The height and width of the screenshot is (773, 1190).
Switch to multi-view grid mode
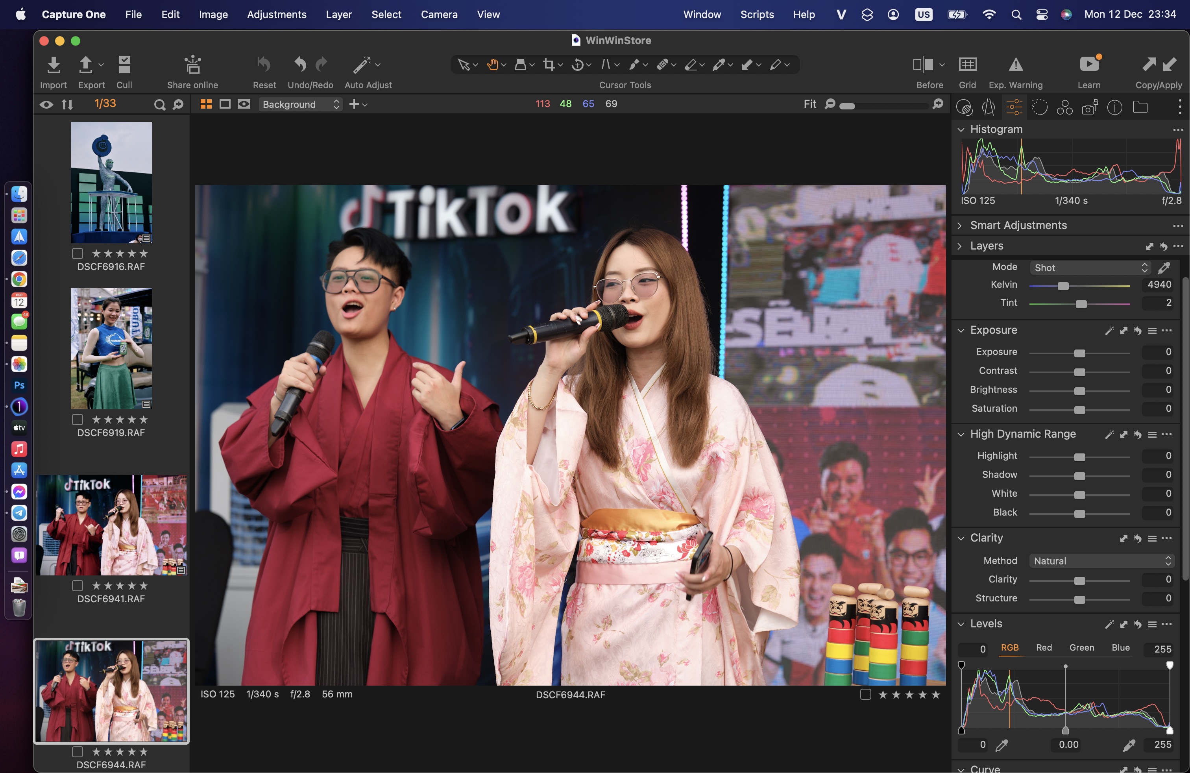pos(206,104)
